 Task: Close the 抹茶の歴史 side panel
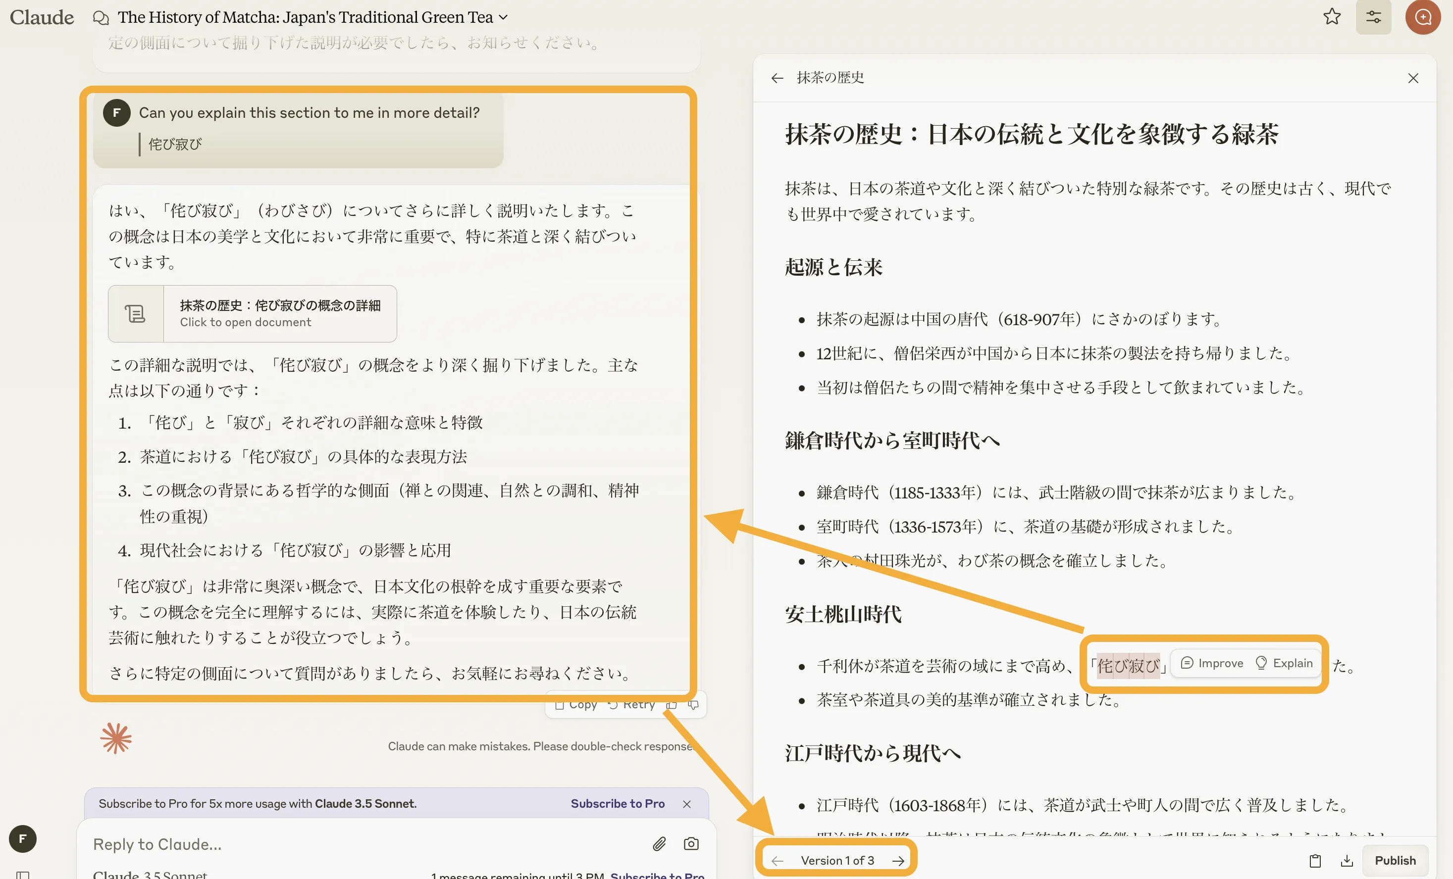(1413, 78)
